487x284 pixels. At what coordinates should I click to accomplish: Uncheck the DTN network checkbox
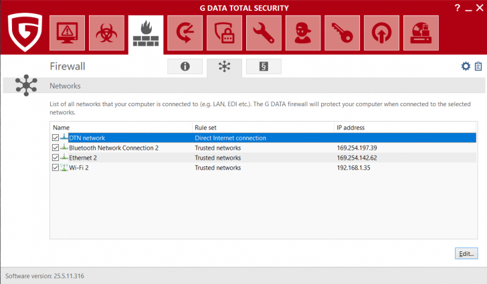click(x=56, y=138)
